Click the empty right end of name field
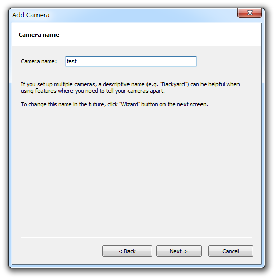 [x=178, y=61]
